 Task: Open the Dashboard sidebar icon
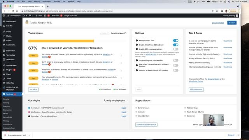(x=4, y=21)
